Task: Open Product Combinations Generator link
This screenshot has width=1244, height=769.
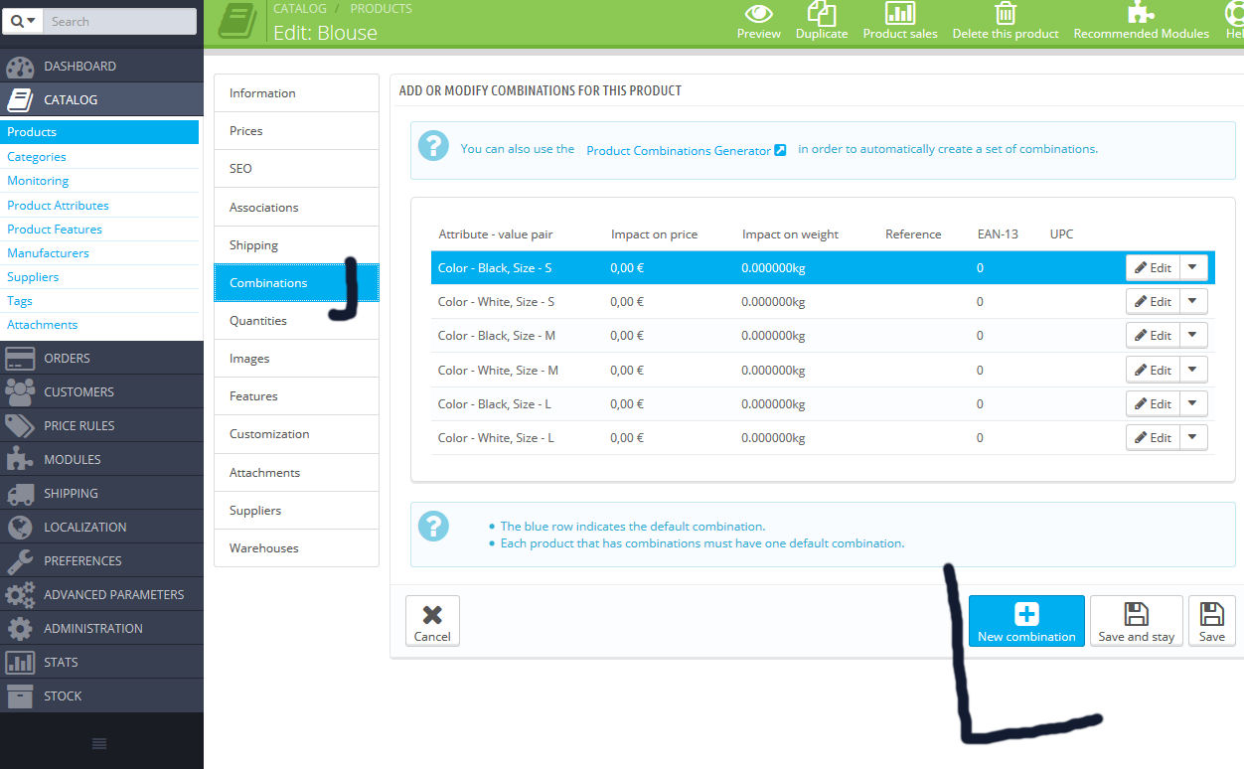Action: [x=686, y=150]
